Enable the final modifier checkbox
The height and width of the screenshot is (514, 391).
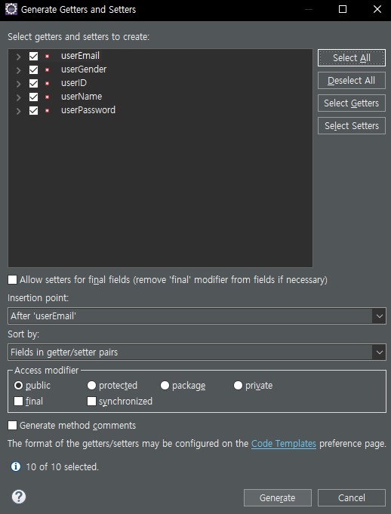click(18, 402)
